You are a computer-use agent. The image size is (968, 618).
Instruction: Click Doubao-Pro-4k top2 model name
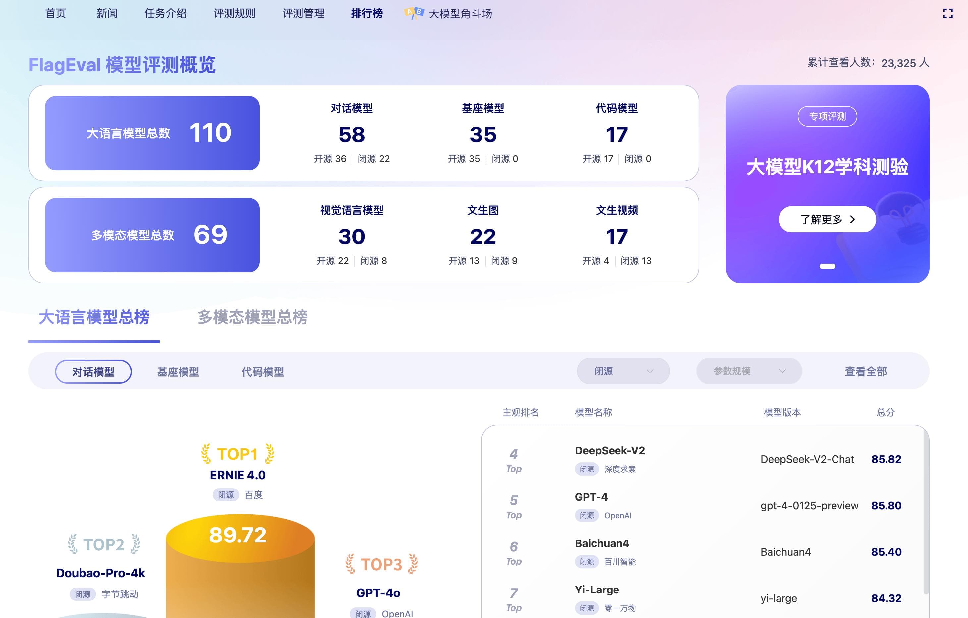[100, 573]
